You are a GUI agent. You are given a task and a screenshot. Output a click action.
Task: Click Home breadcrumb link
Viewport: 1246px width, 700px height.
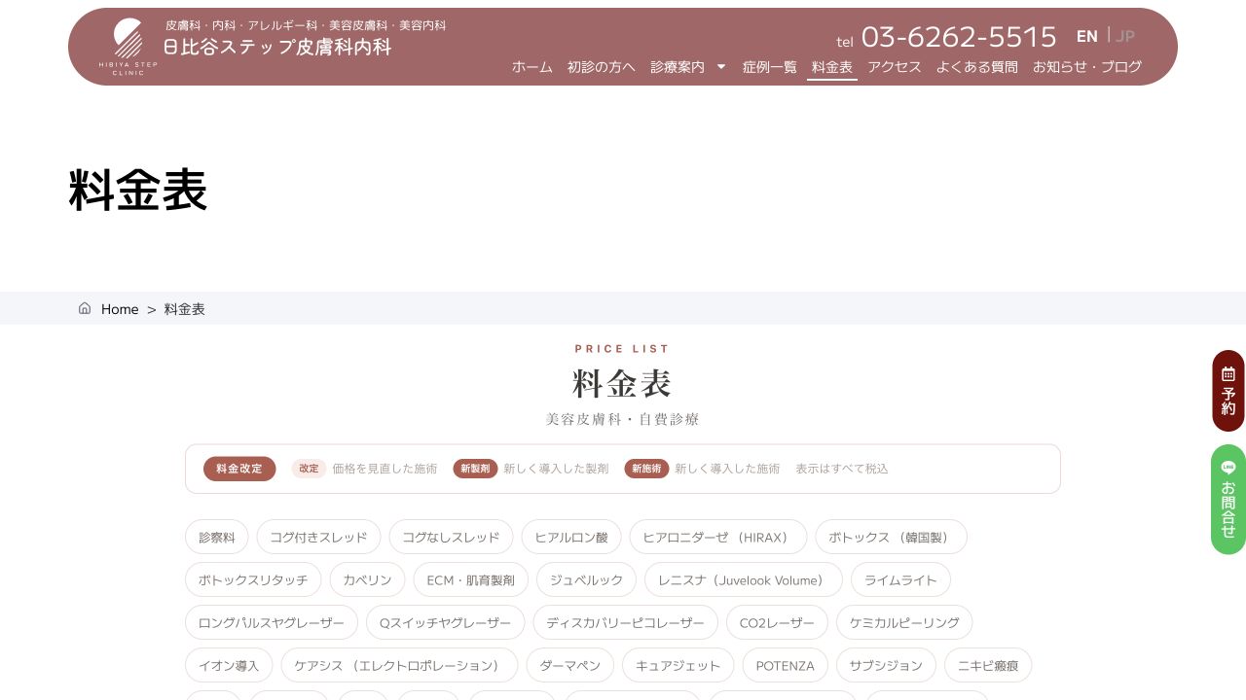[x=120, y=309]
